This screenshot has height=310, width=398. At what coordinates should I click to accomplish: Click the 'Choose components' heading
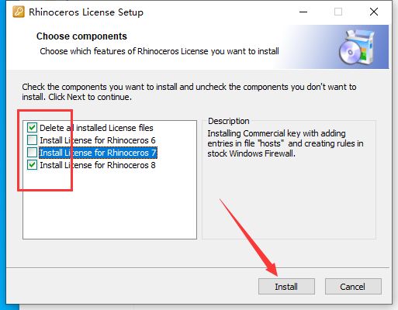coord(81,36)
